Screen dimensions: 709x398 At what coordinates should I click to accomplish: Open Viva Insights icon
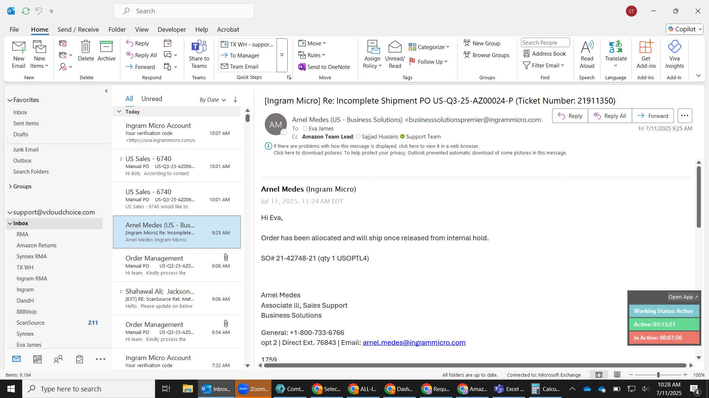click(x=674, y=47)
